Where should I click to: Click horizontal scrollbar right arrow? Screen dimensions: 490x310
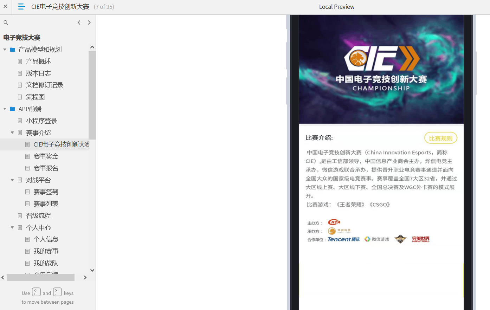85,278
